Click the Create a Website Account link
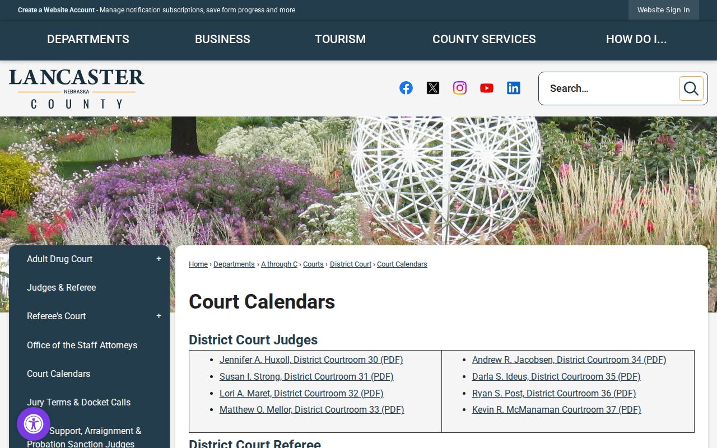717x448 pixels. (56, 10)
